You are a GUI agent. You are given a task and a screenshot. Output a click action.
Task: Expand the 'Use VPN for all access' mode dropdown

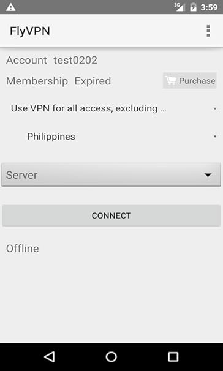coord(112,108)
